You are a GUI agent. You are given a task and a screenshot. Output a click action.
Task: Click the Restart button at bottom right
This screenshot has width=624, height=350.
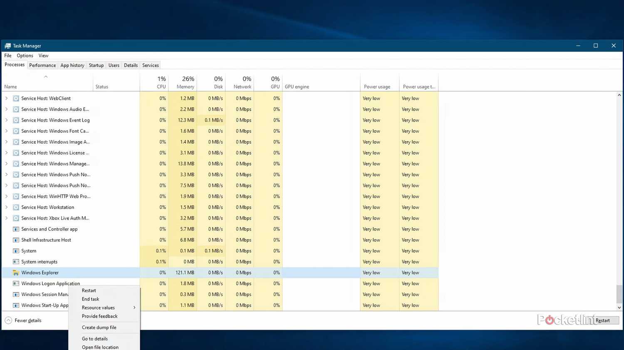(x=602, y=320)
